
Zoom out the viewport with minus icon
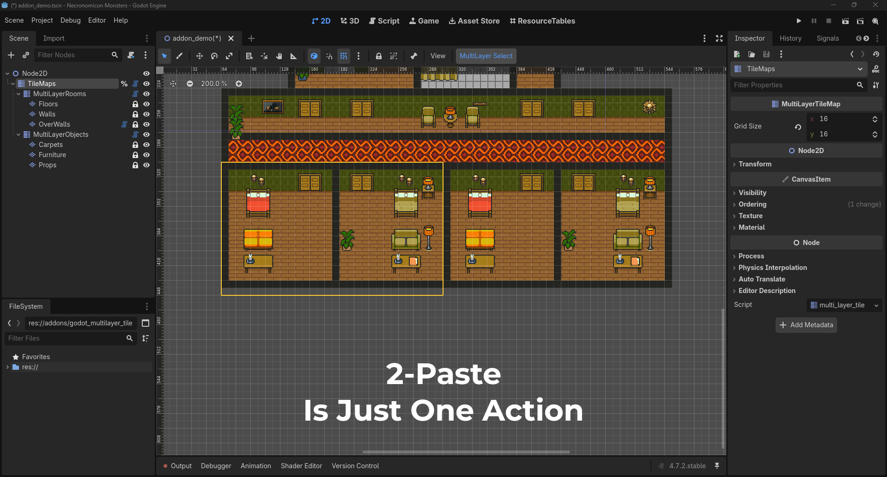click(190, 84)
